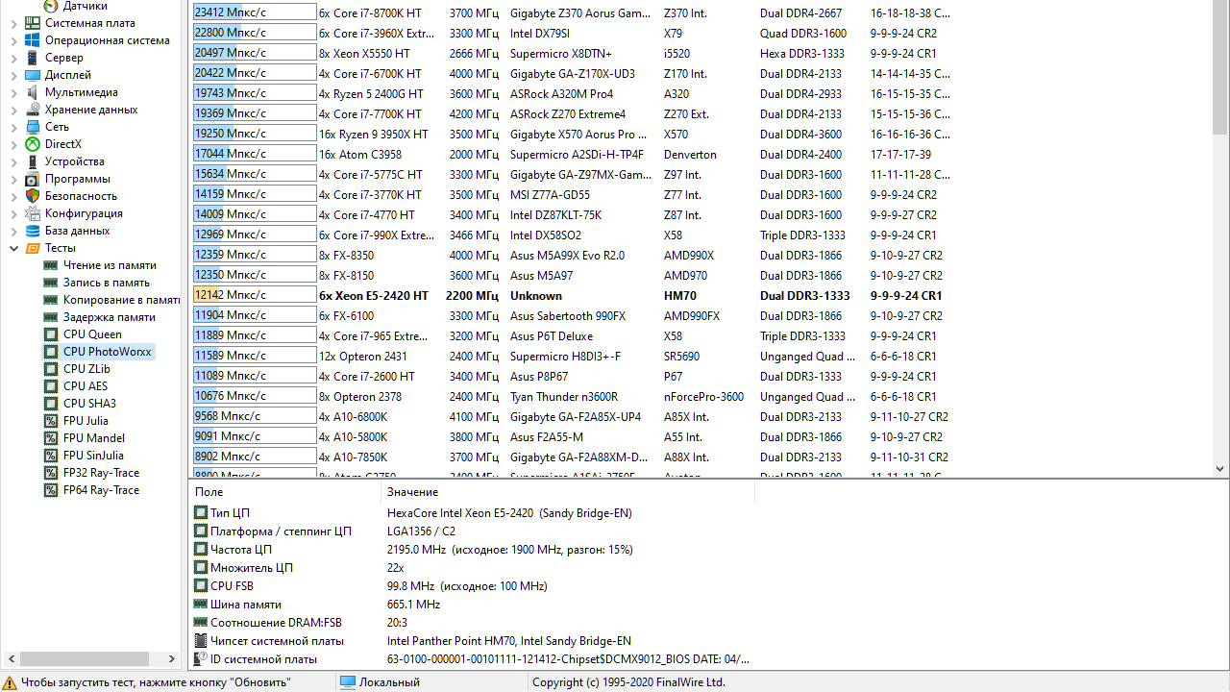
Task: Click the 12142 Мпкс/с result bar
Action: pos(255,295)
